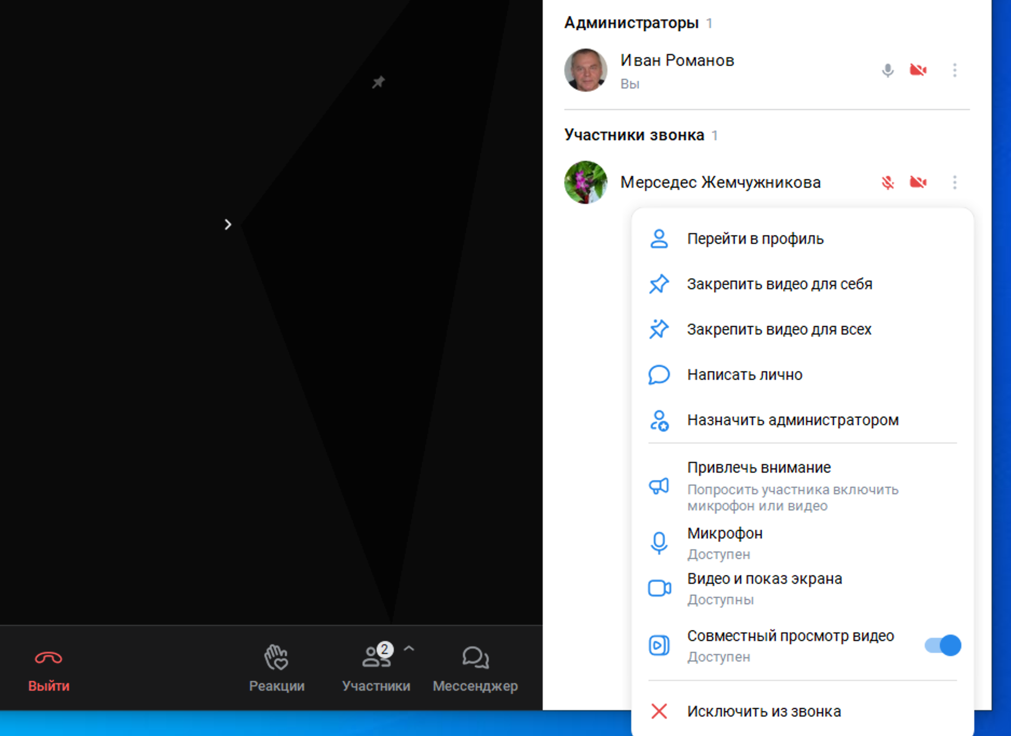Screen dimensions: 1011x736
Task: Select Назначить администратором
Action: point(802,420)
